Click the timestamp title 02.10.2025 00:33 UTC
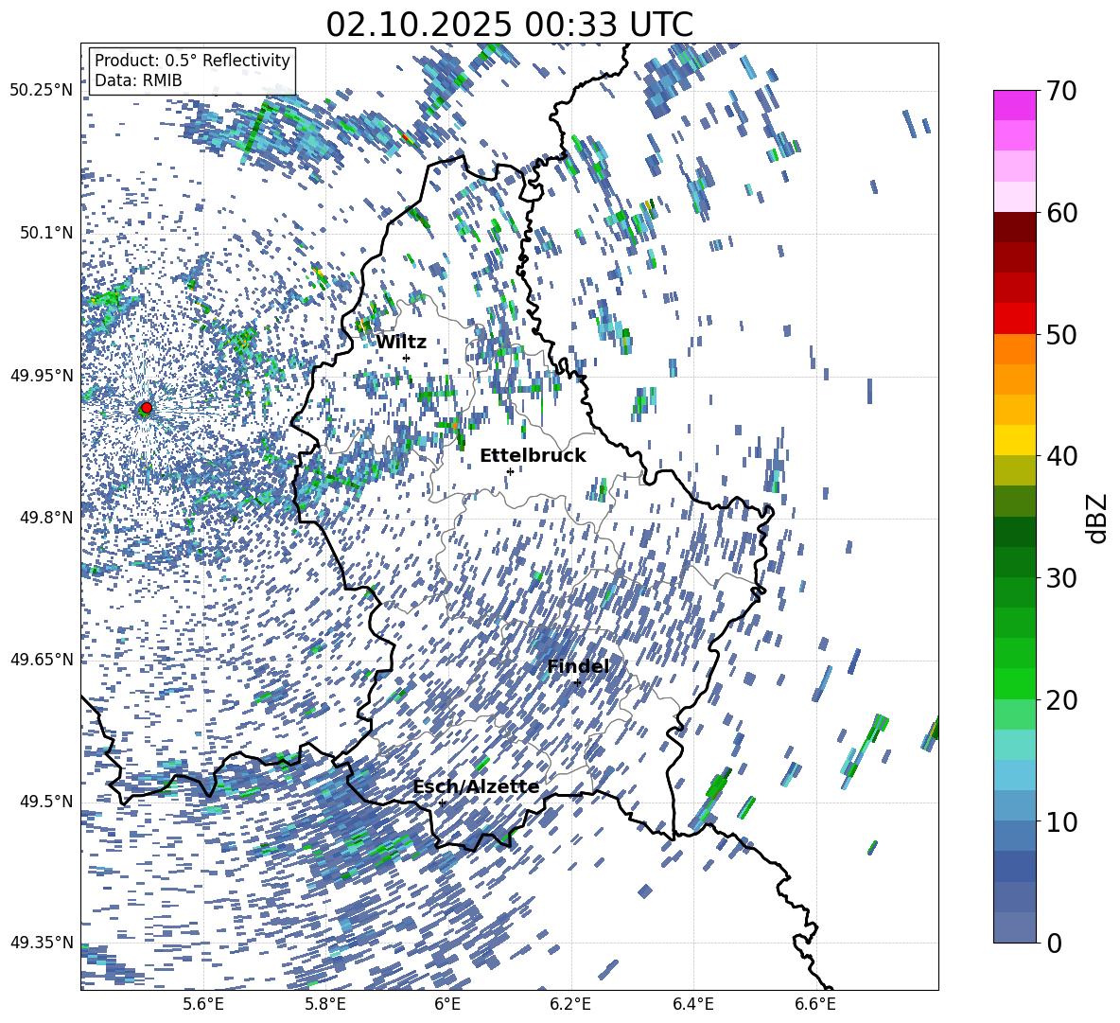The width and height of the screenshot is (1120, 1023). pos(509,25)
